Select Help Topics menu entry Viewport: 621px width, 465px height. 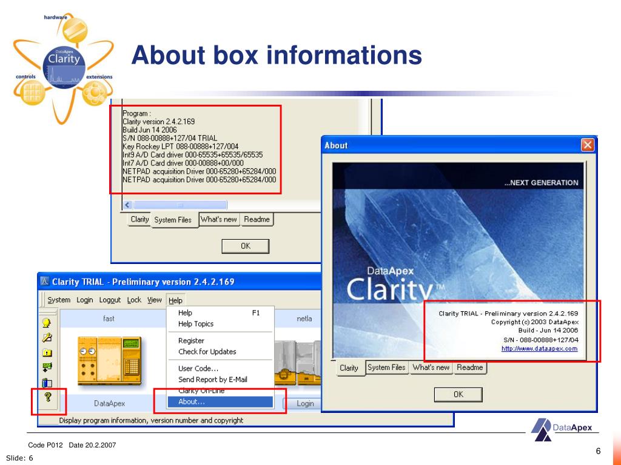[x=220, y=324]
